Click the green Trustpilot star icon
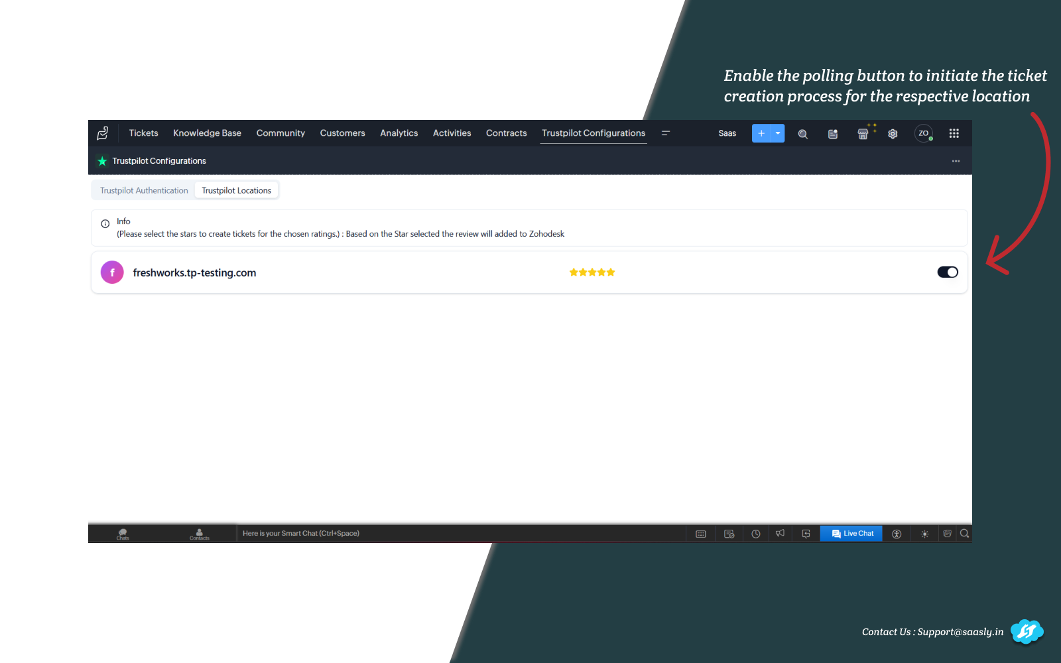 click(102, 161)
